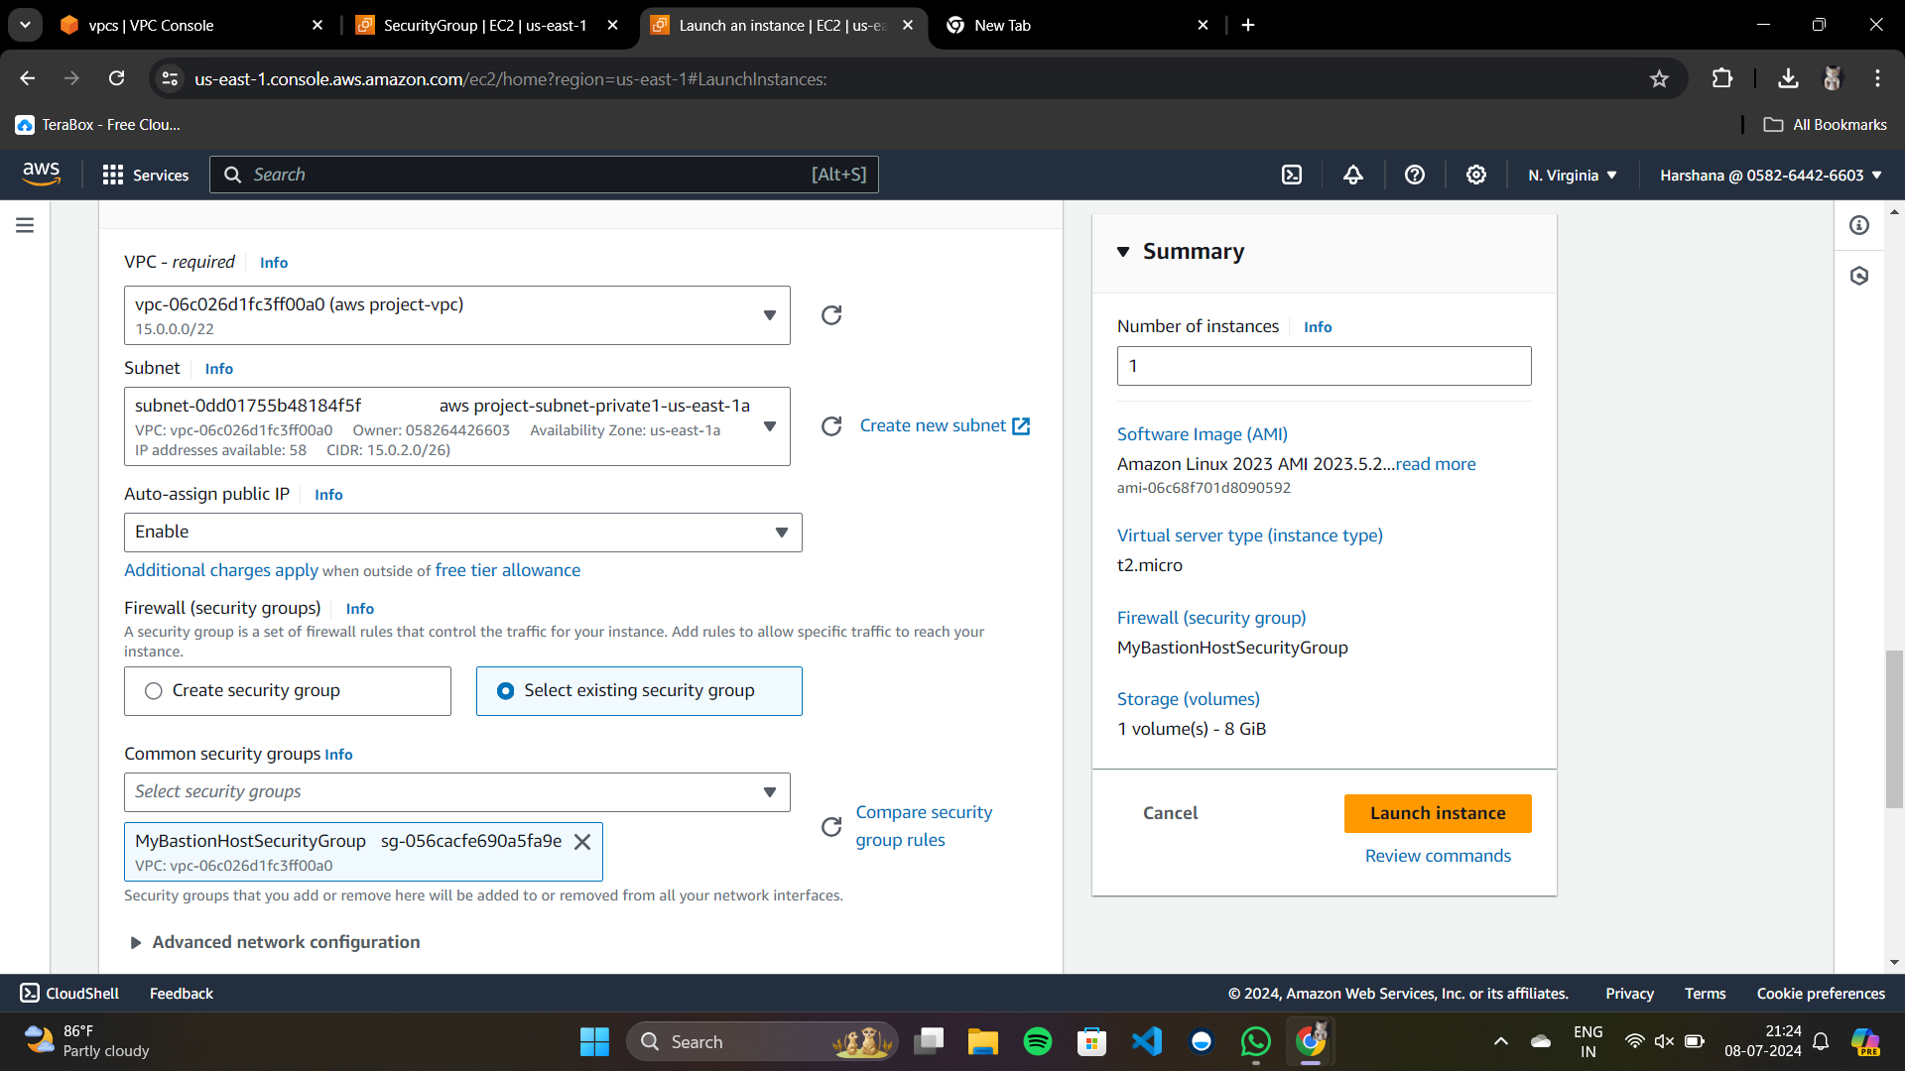Collapse the Summary panel
Screen dimensions: 1905x1071
1123,252
